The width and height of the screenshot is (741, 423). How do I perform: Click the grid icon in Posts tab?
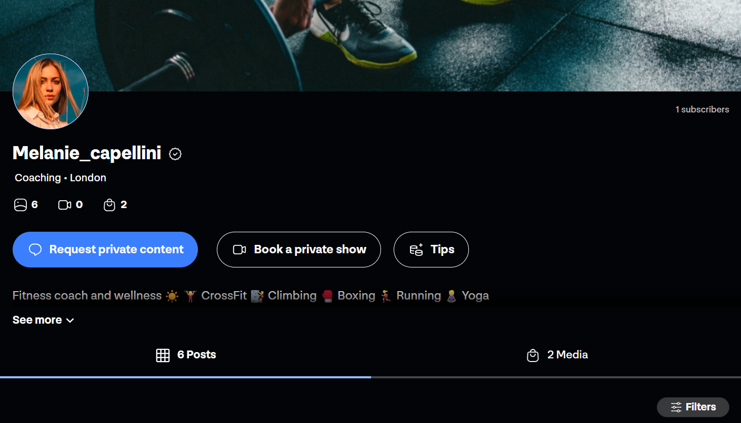[x=163, y=355]
